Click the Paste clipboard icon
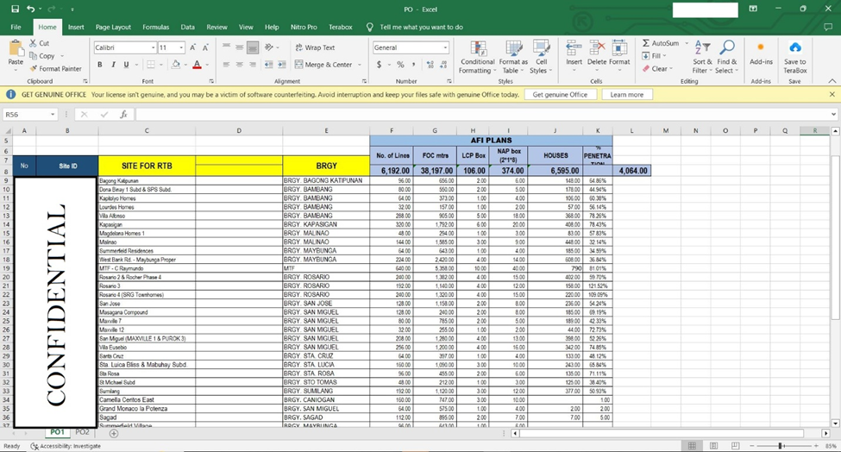841x452 pixels. [x=16, y=50]
